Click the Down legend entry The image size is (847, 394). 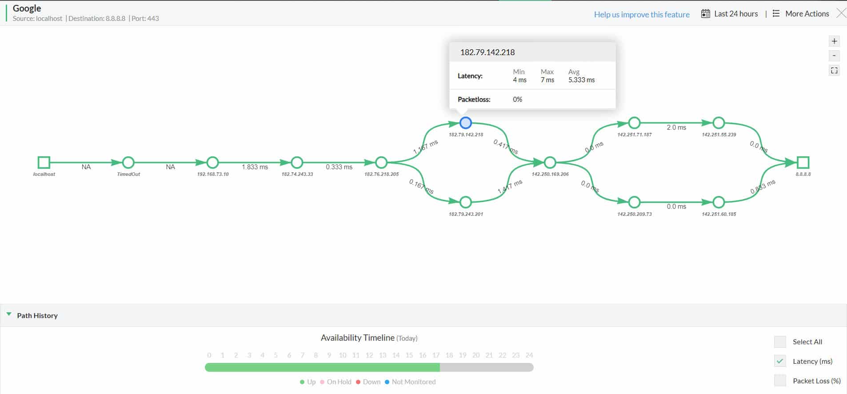point(368,382)
